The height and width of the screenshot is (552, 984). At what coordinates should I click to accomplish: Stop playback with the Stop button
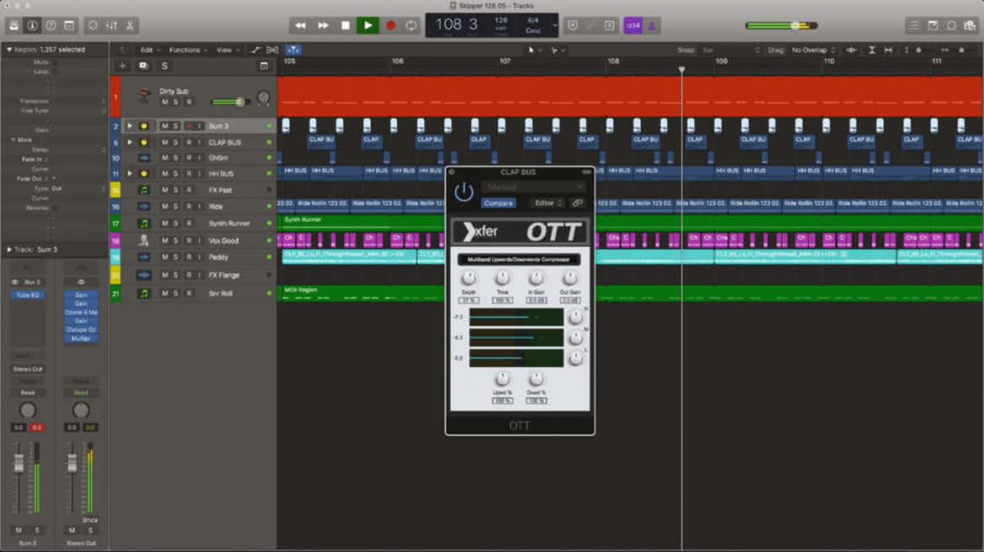click(x=345, y=26)
